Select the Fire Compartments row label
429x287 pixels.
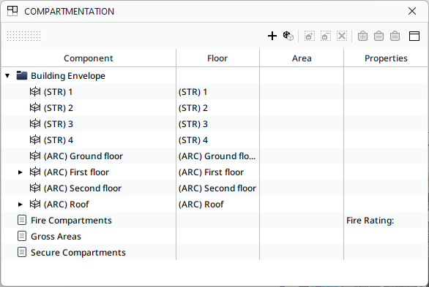pyautogui.click(x=71, y=221)
